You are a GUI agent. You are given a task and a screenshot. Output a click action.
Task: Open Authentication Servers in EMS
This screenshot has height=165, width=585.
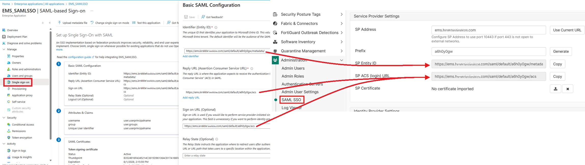pos(302,84)
